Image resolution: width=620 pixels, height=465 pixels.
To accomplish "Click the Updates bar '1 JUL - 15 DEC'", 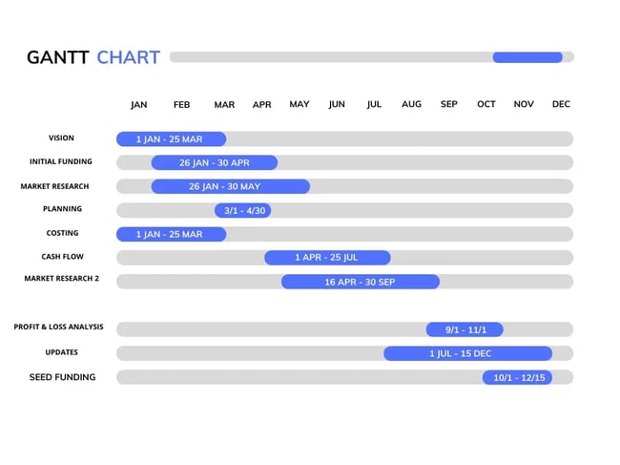I will click(x=467, y=353).
